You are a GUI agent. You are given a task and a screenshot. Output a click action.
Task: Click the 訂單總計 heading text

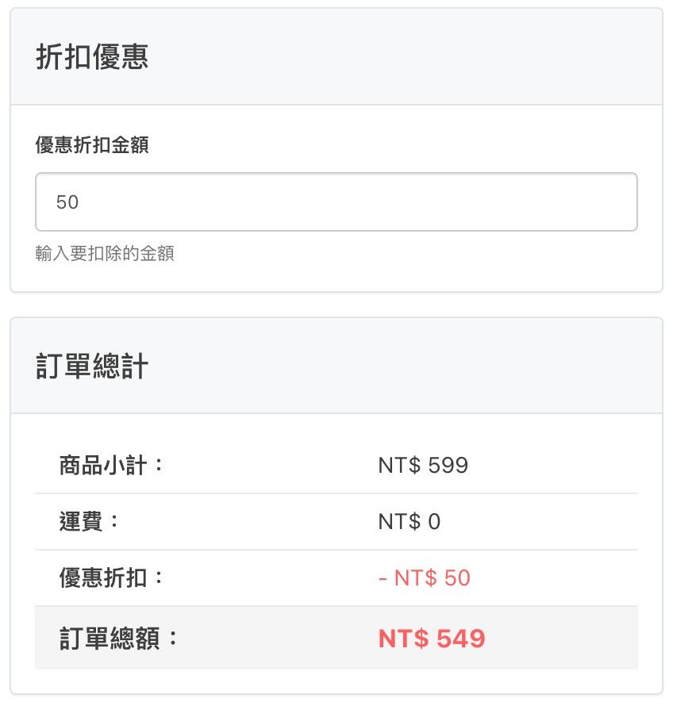[x=92, y=366]
